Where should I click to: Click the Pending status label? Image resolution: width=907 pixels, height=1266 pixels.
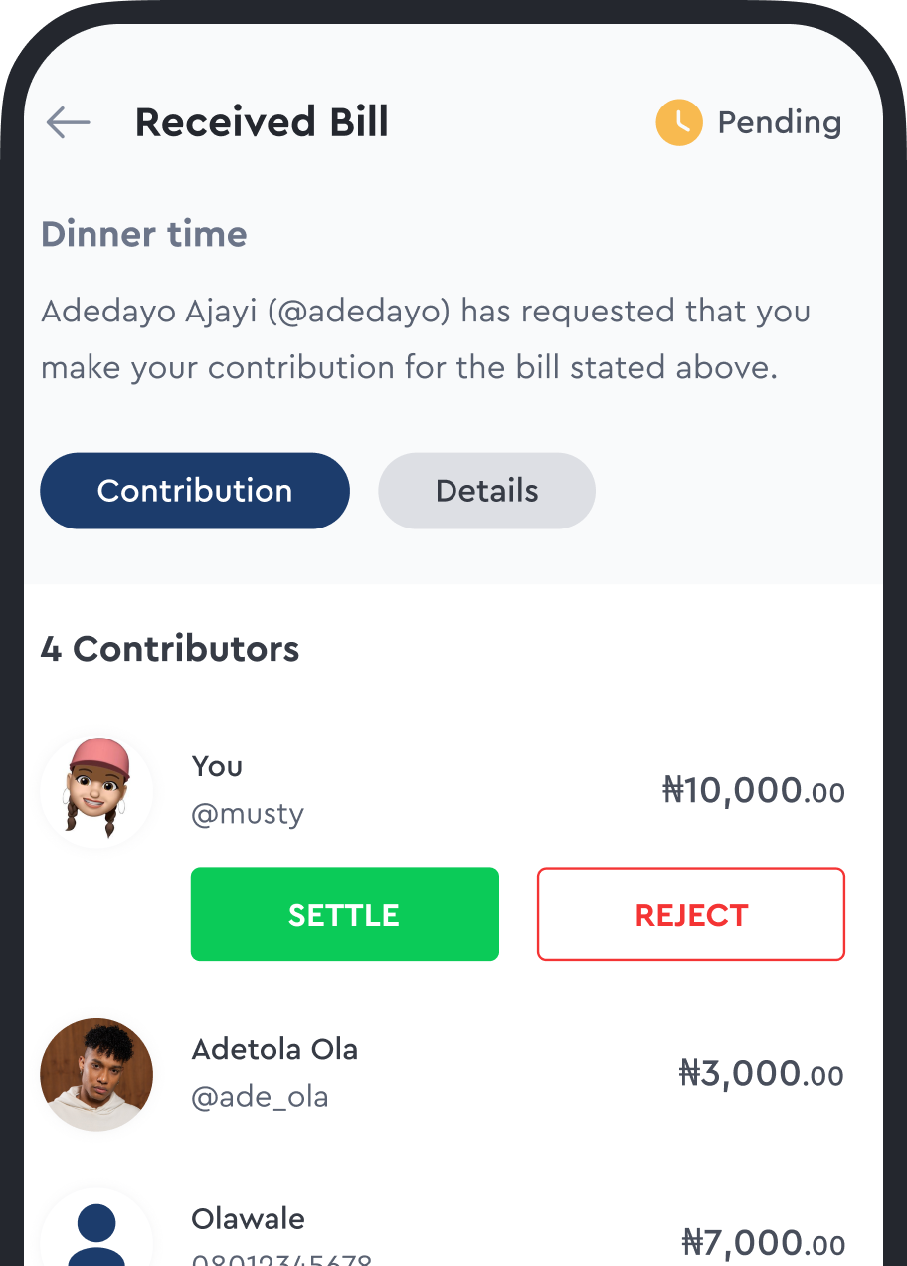(779, 122)
